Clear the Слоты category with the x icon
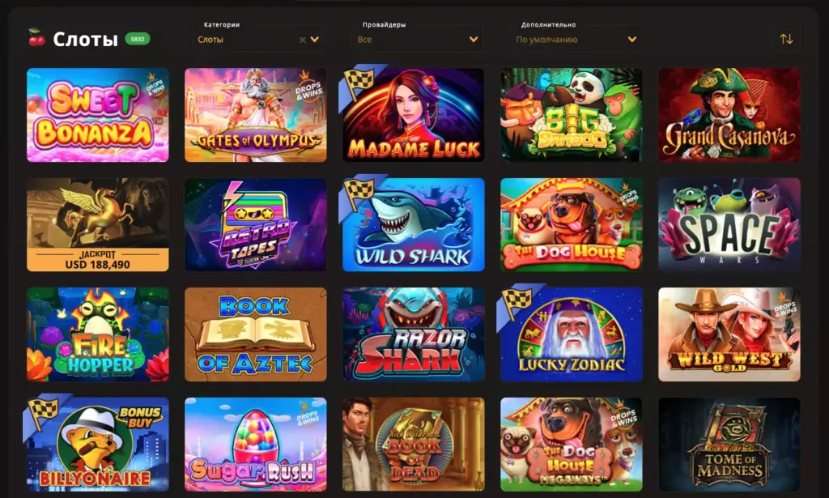Viewport: 829px width, 498px height. click(303, 40)
